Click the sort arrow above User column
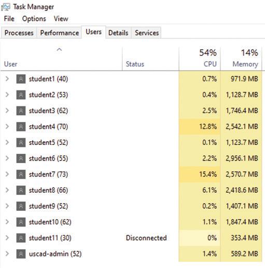265x268 pixels. tap(59, 50)
